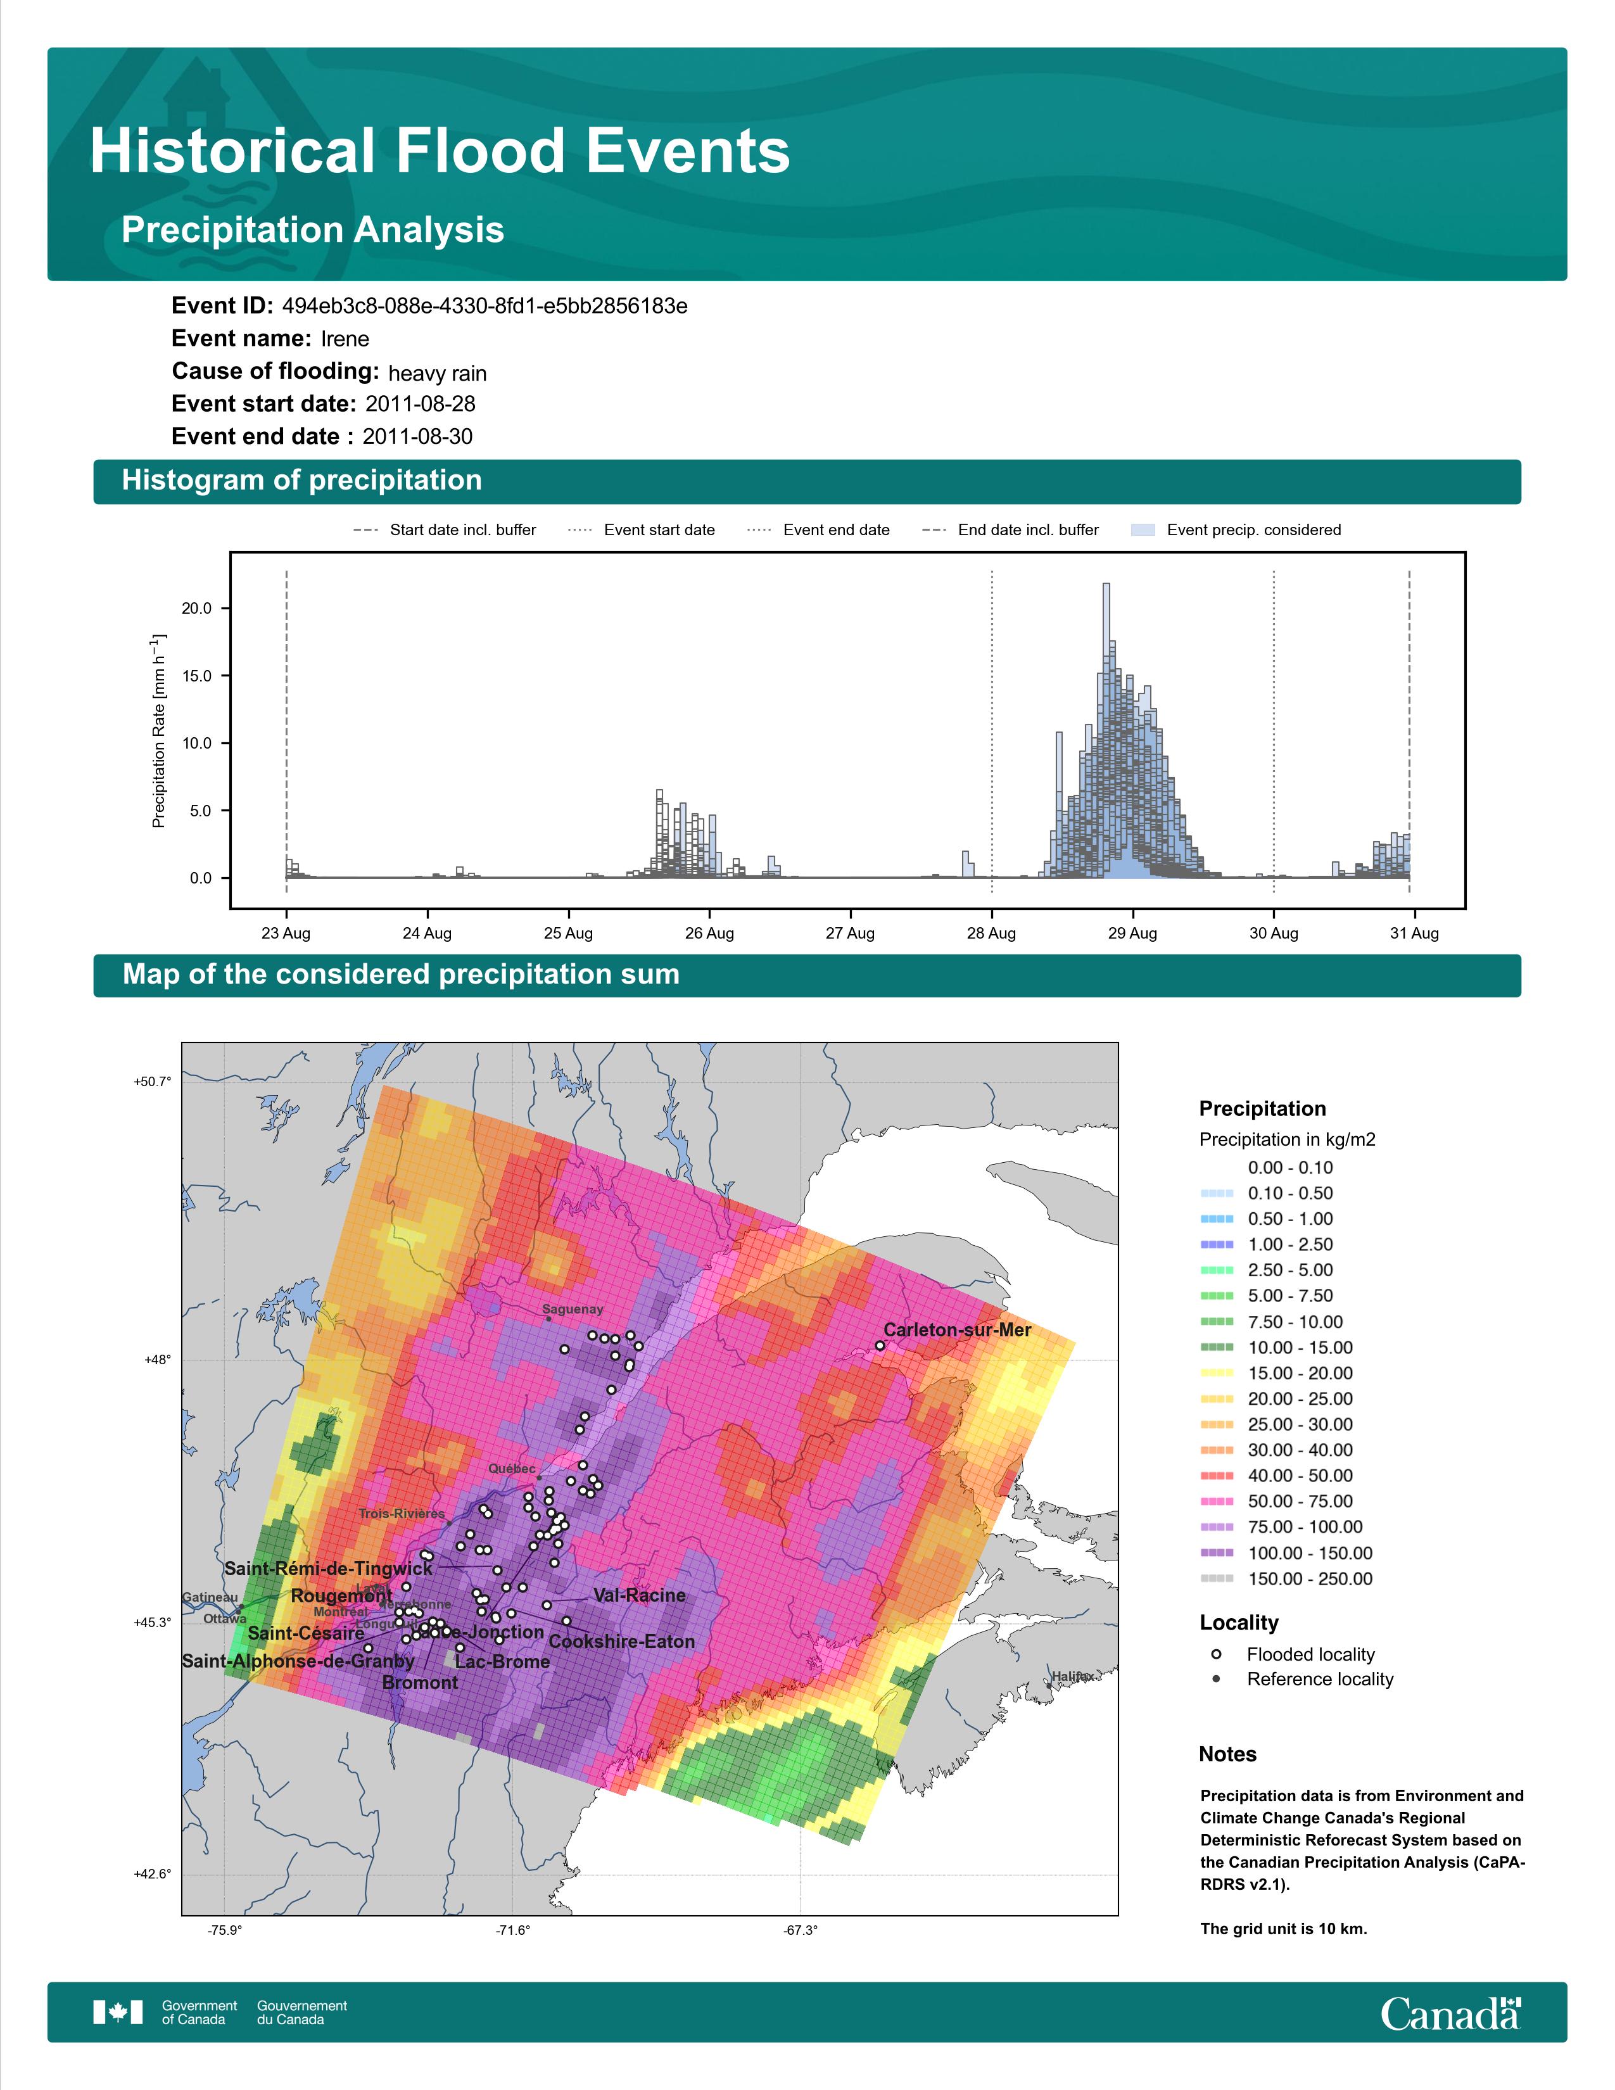This screenshot has width=1615, height=2090.
Task: Click the 2.50 - 5.00 green swatch
Action: [1216, 1270]
